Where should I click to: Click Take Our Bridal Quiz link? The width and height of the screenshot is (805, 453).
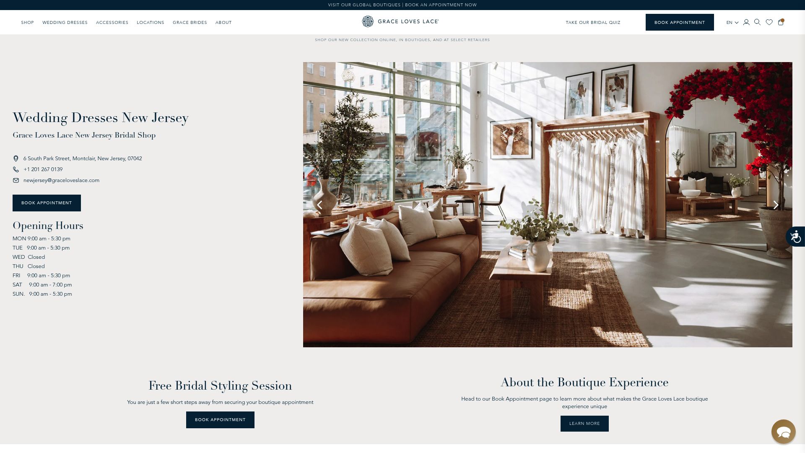(593, 23)
